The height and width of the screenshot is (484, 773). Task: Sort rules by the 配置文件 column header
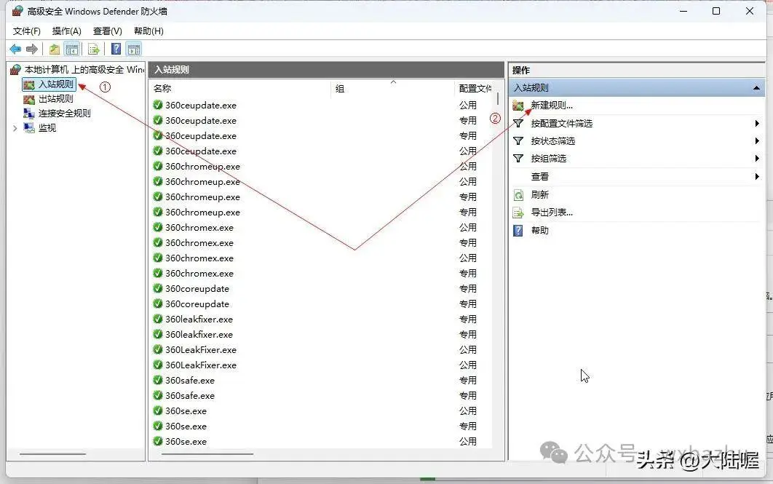(x=475, y=89)
